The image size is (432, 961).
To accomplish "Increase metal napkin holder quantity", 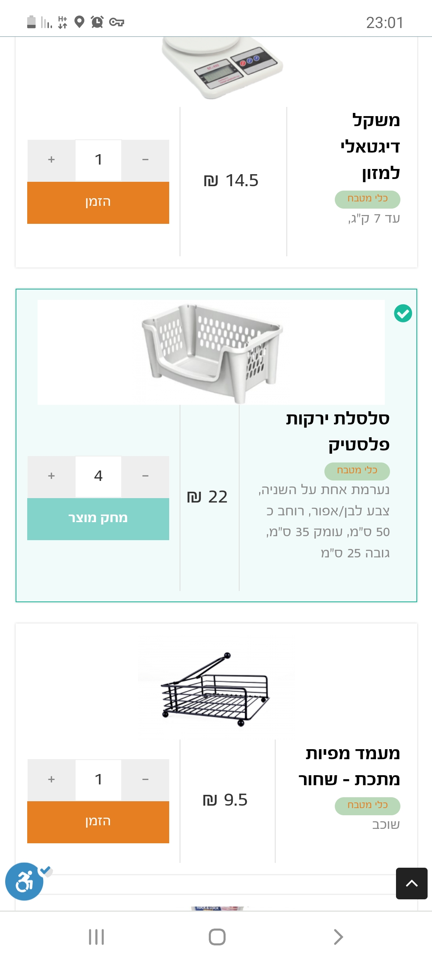I will [x=51, y=780].
